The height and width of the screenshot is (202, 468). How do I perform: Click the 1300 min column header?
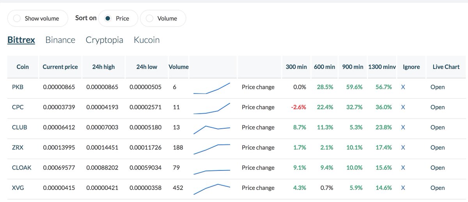(382, 67)
